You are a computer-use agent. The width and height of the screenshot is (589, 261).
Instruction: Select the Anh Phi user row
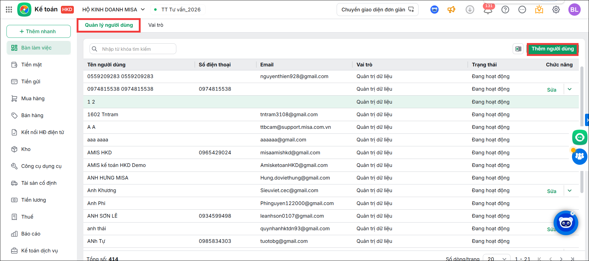point(331,203)
